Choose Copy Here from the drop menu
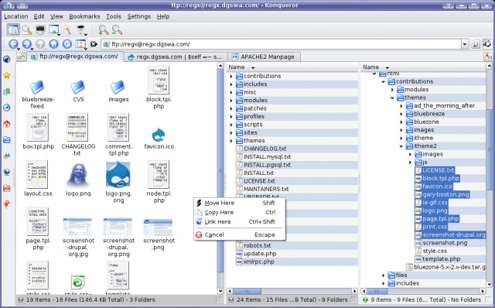The width and height of the screenshot is (495, 308). tap(239, 212)
